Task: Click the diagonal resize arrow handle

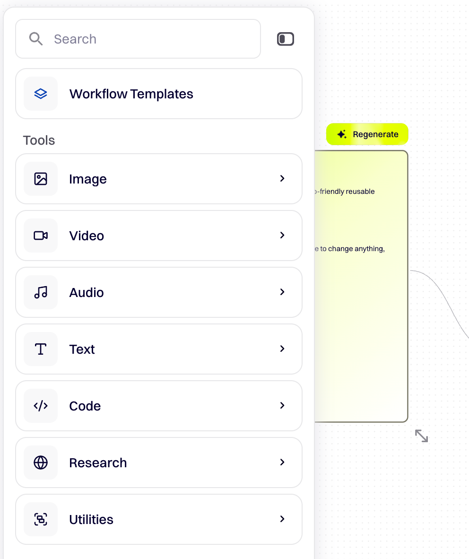Action: pyautogui.click(x=422, y=436)
